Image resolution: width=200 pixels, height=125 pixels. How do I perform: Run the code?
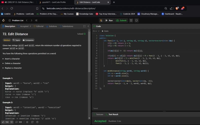[x=109, y=20]
